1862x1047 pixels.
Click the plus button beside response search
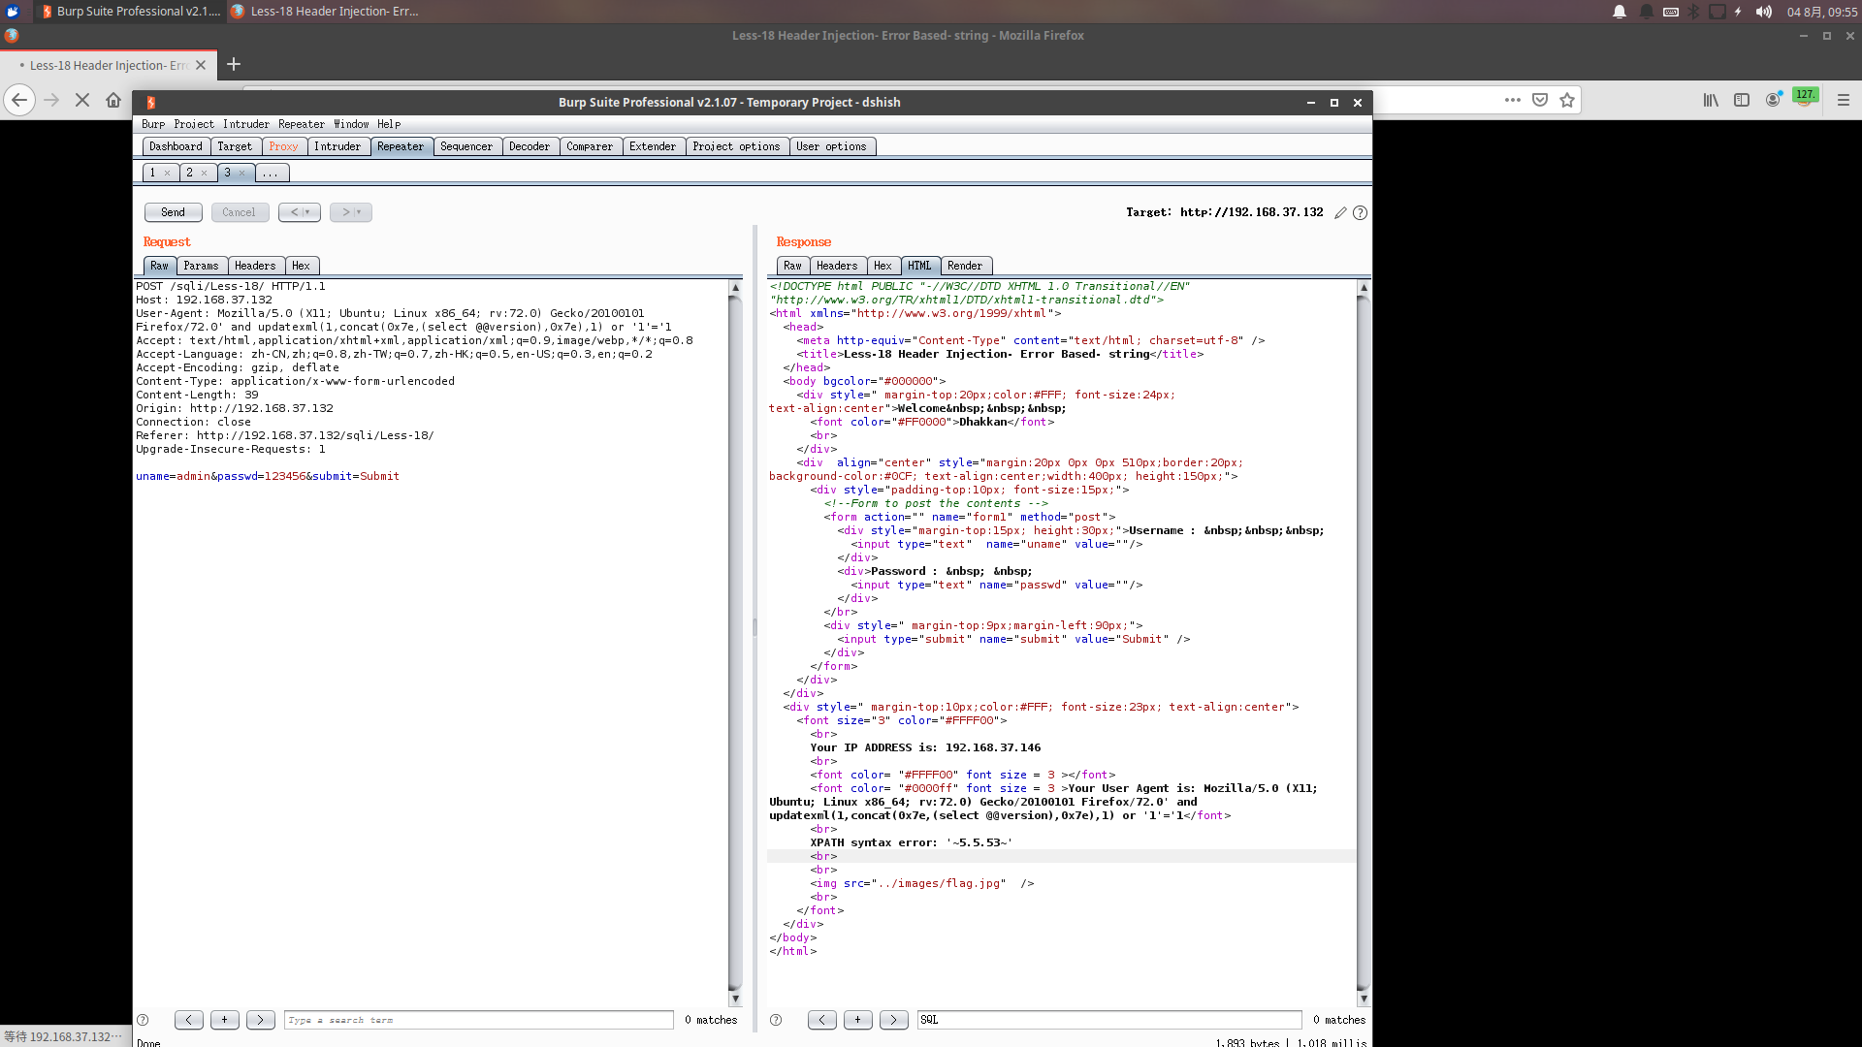tap(857, 1020)
